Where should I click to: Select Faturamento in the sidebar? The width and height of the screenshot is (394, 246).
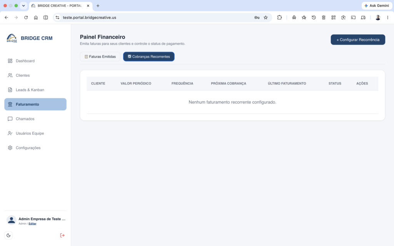tap(35, 104)
